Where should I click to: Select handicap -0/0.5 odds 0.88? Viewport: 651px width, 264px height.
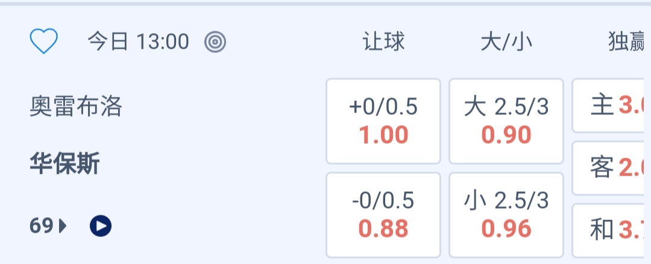point(383,215)
